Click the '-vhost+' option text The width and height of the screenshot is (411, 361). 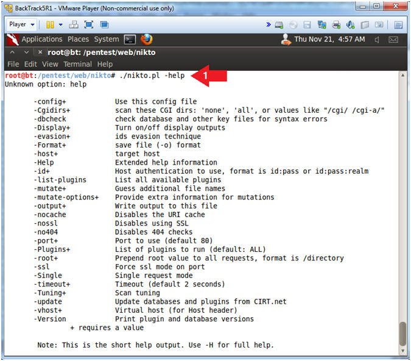tap(47, 310)
